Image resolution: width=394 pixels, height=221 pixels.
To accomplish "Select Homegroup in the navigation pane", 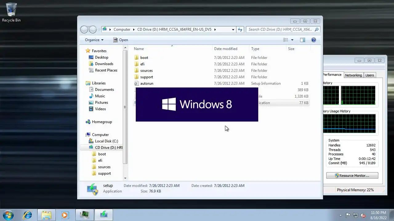I will tap(102, 122).
